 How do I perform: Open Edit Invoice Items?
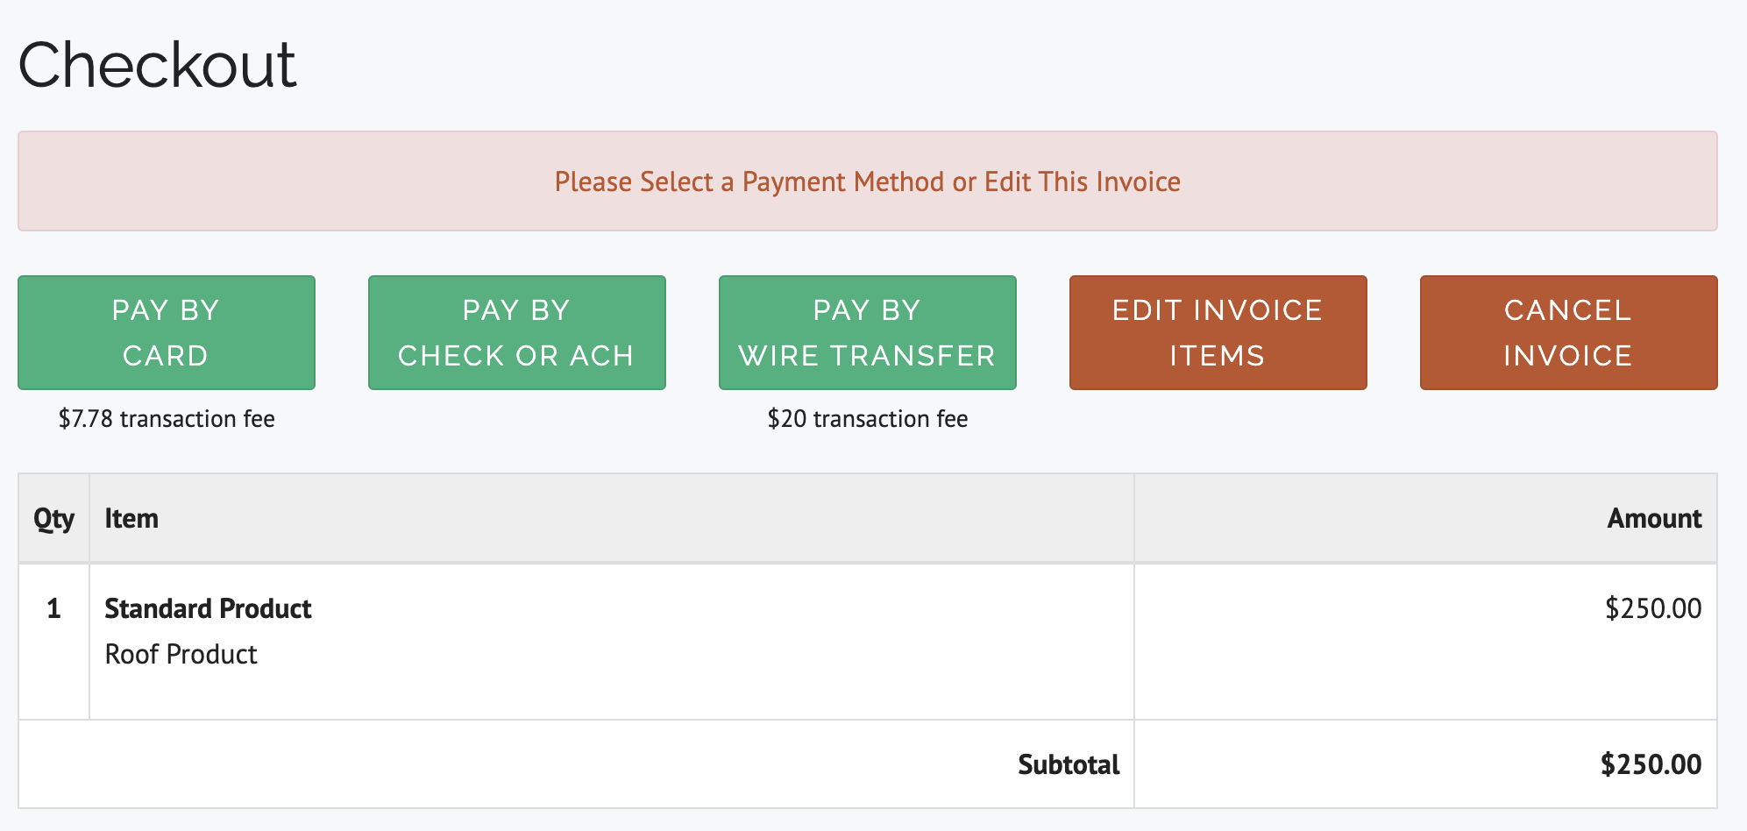pos(1217,332)
